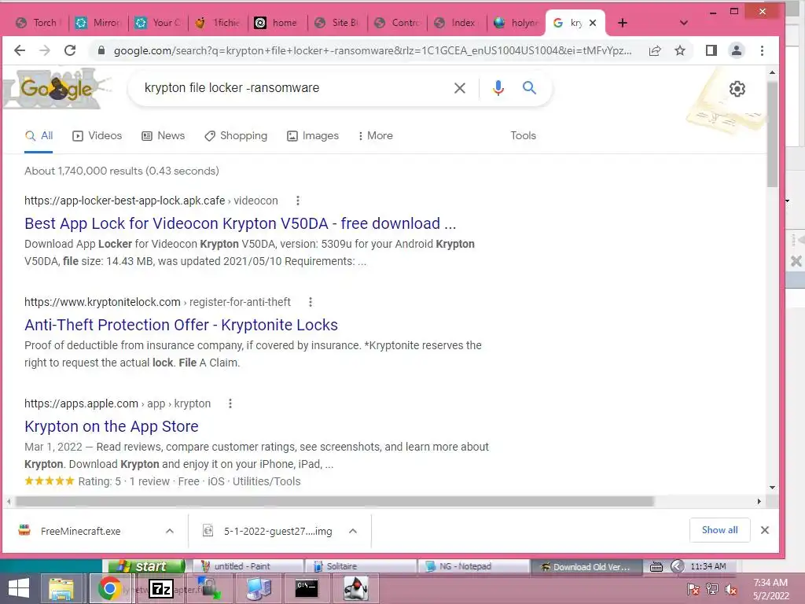This screenshot has width=805, height=604.
Task: Switch to the Torch tab
Action: click(37, 23)
